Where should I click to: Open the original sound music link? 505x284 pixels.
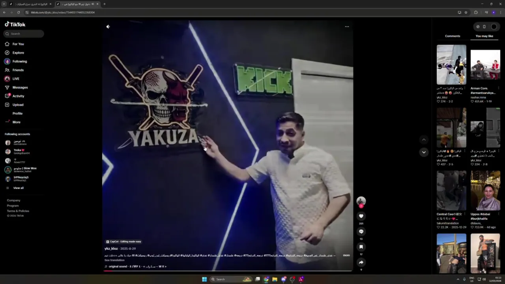point(136,267)
